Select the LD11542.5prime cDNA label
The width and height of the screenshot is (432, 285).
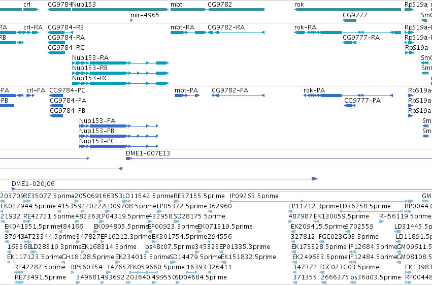coord(148,196)
